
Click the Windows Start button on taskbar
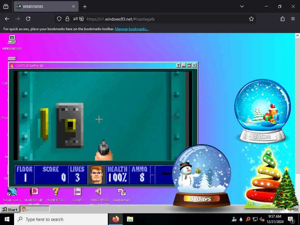click(7, 219)
